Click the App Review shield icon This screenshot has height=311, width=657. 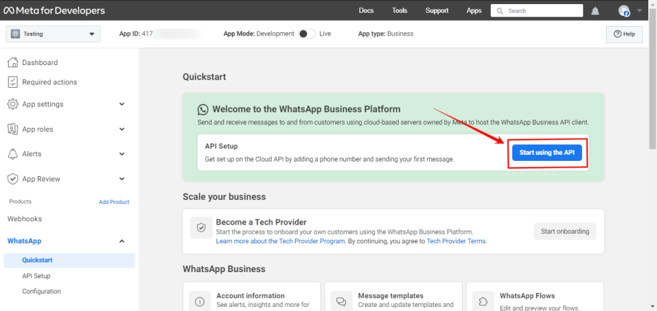(12, 179)
